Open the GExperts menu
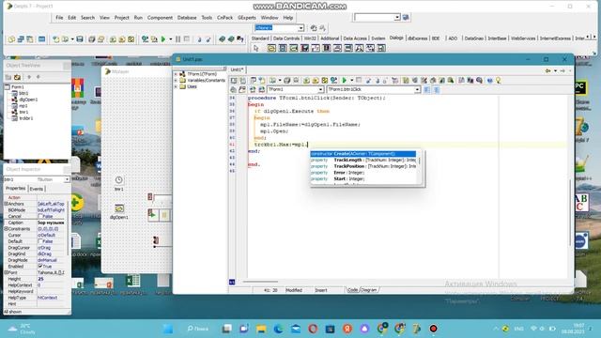Image resolution: width=601 pixels, height=338 pixels. [x=247, y=18]
